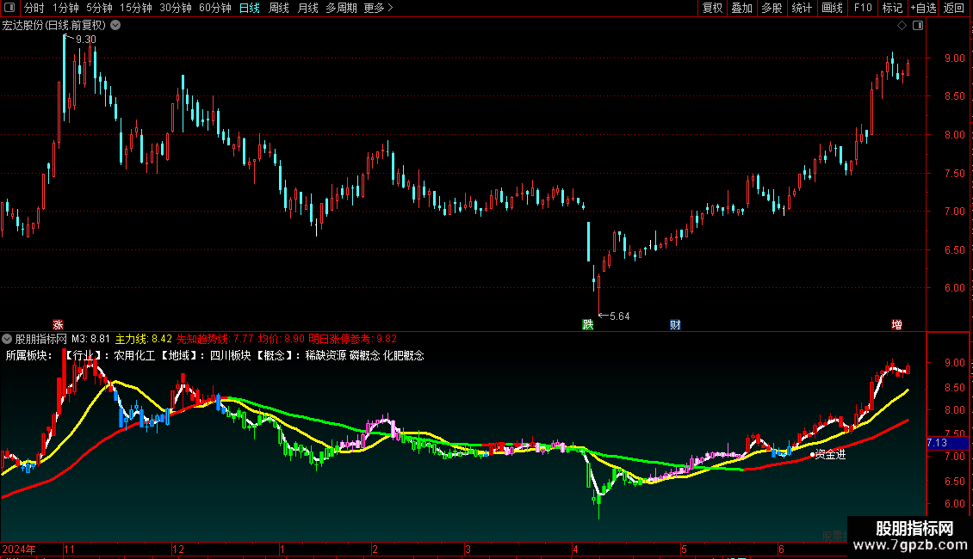The height and width of the screenshot is (559, 973).
Task: Select the 15分钟 period
Action: pyautogui.click(x=136, y=8)
